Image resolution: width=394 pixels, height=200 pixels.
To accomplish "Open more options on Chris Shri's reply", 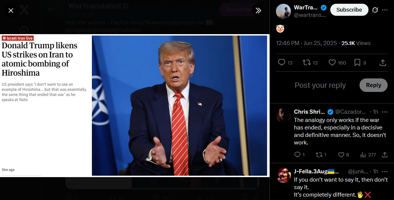I will (x=385, y=112).
